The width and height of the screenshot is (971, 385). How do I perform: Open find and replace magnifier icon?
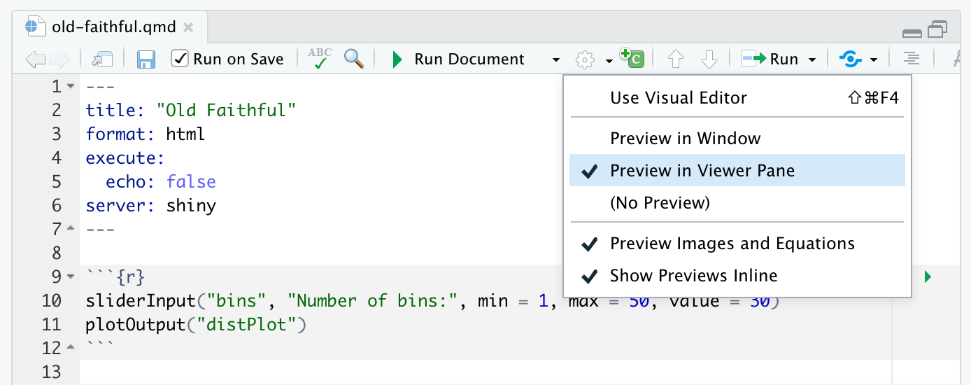354,59
